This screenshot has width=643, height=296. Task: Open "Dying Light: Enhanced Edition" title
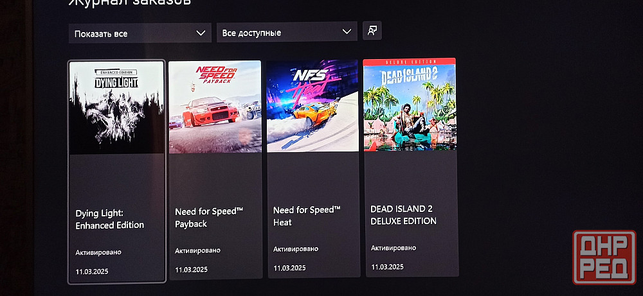tap(110, 219)
